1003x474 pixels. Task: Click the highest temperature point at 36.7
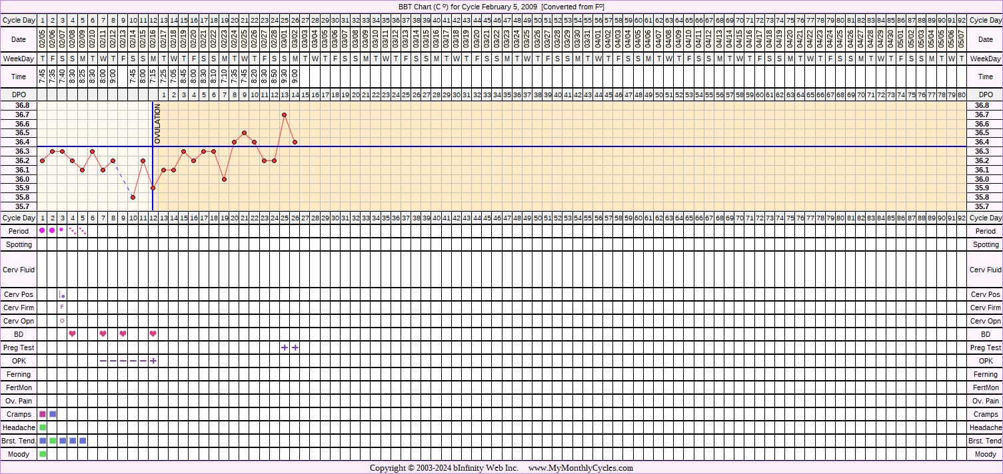[x=285, y=115]
